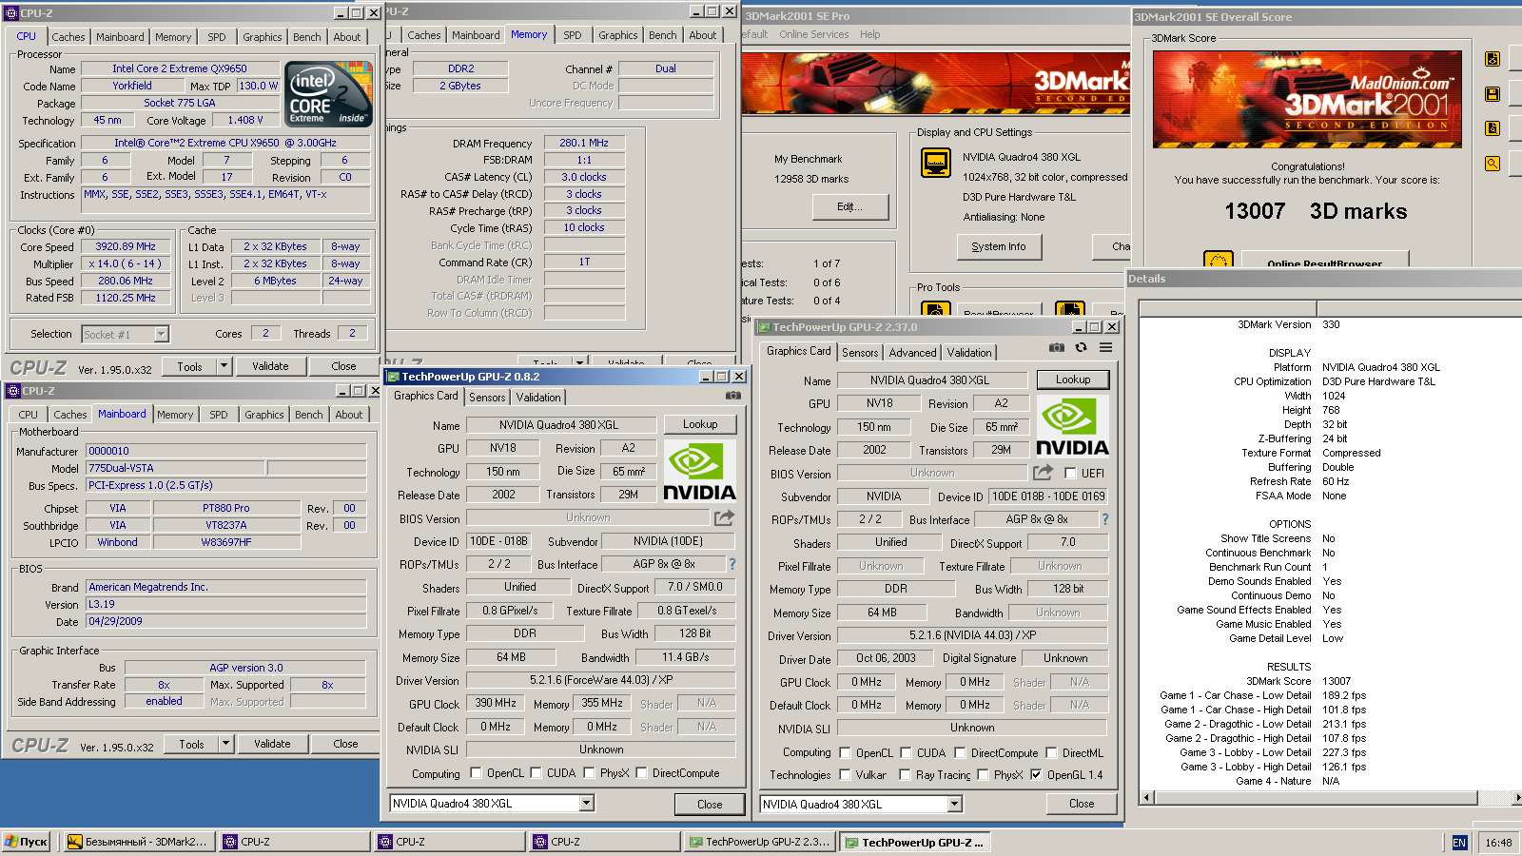Switch to Caches tab in top CPU-Z window
Image resolution: width=1522 pixels, height=856 pixels.
click(x=68, y=37)
